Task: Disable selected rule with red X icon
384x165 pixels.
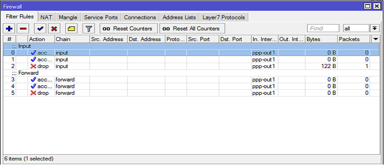Action: click(x=54, y=28)
